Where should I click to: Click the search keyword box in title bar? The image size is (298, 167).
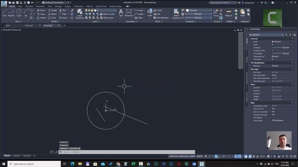[x=223, y=3]
